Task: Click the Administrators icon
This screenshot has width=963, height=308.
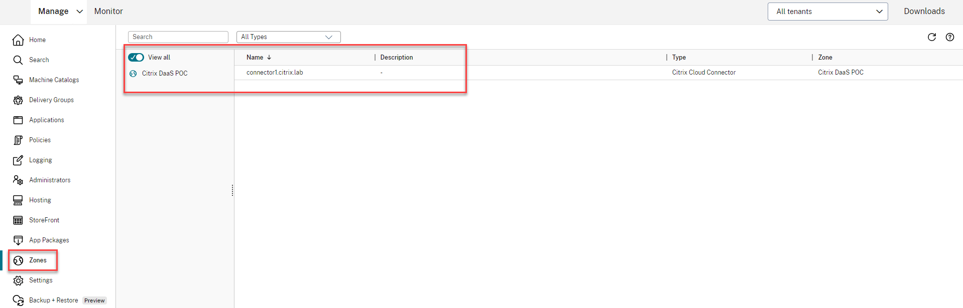Action: [18, 180]
